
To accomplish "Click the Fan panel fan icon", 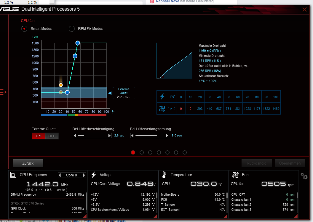I will click(235, 175).
